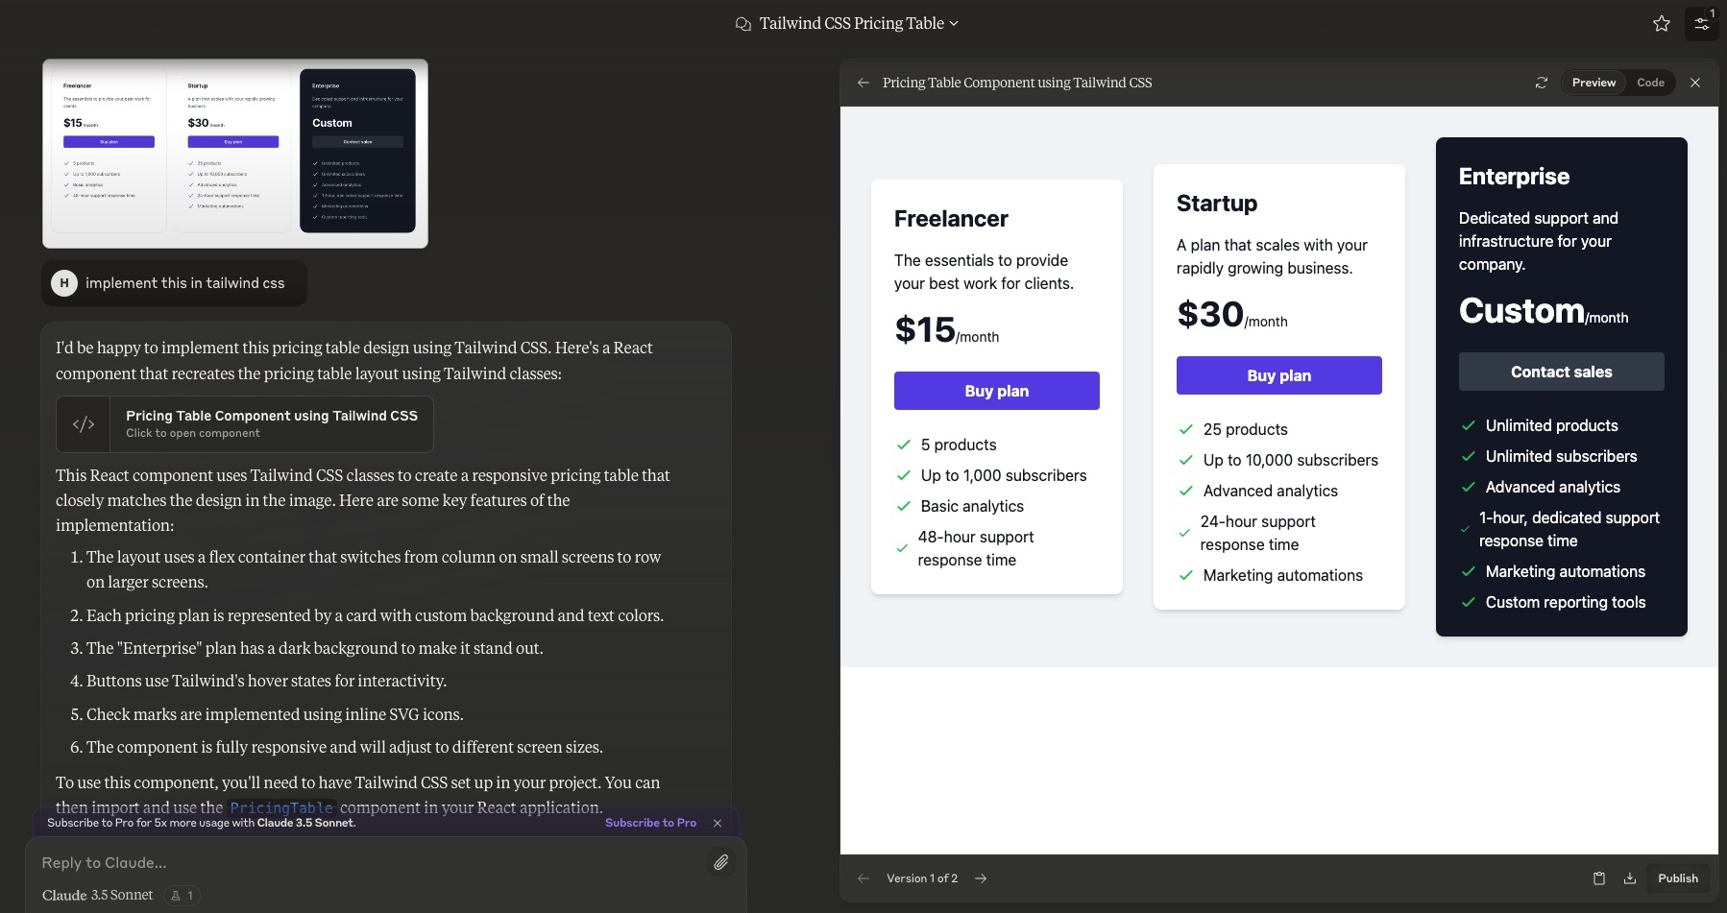Click the Version 1 of 2 label
The width and height of the screenshot is (1727, 913).
coord(922,878)
